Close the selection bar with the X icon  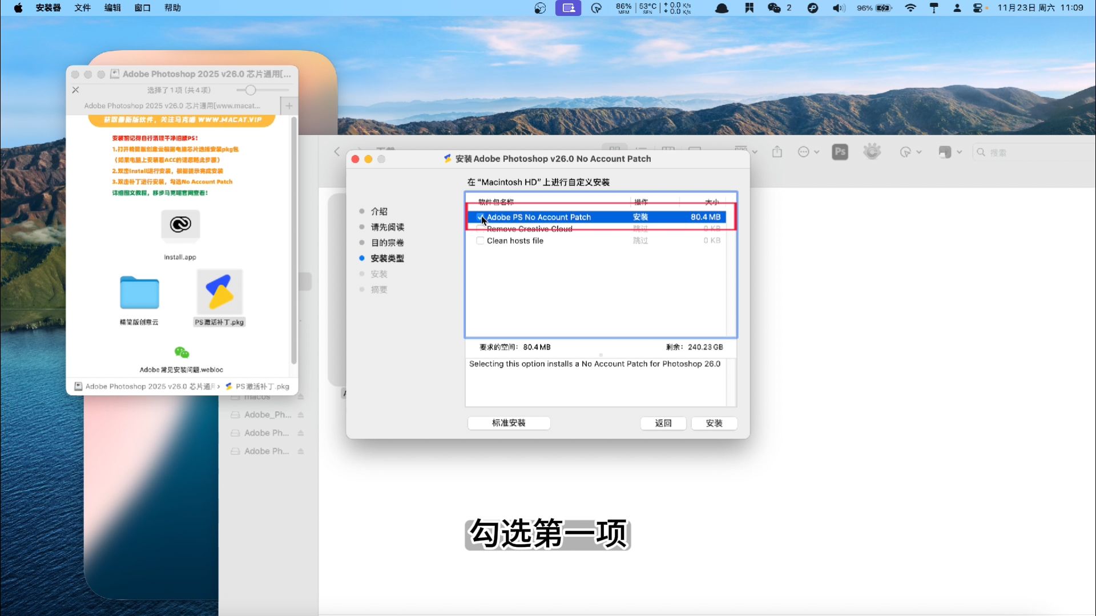tap(75, 90)
